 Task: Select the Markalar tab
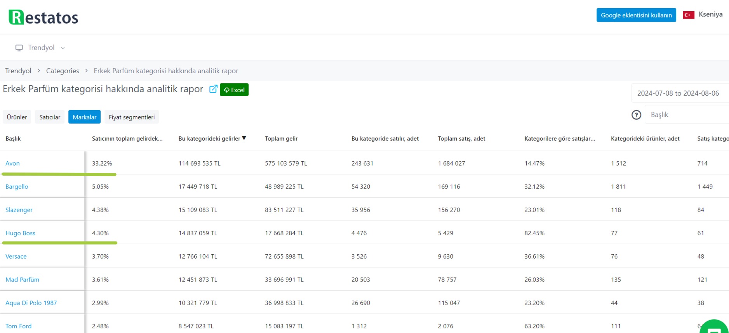coord(84,117)
